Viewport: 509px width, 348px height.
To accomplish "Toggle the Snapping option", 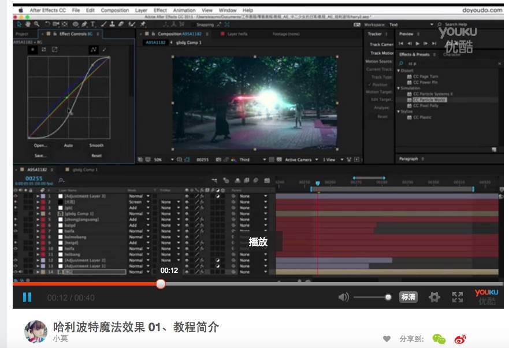I will [205, 25].
